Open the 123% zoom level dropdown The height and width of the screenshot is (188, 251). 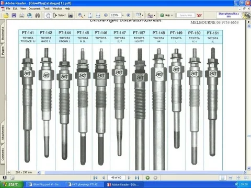point(123,15)
